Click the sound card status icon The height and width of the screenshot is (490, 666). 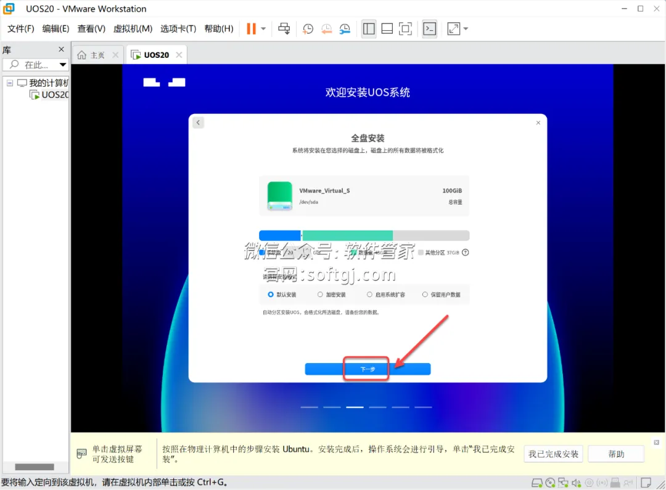[576, 483]
